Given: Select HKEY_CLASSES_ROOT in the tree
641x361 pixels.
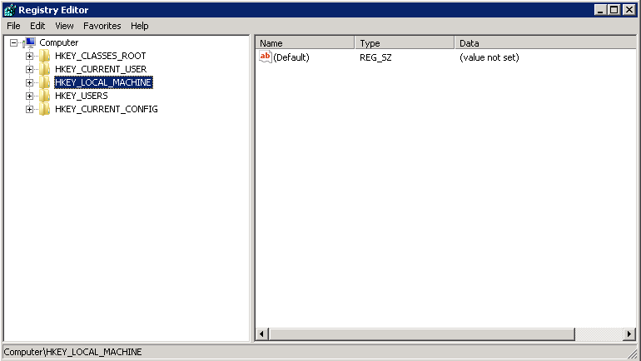Looking at the screenshot, I should pyautogui.click(x=101, y=56).
